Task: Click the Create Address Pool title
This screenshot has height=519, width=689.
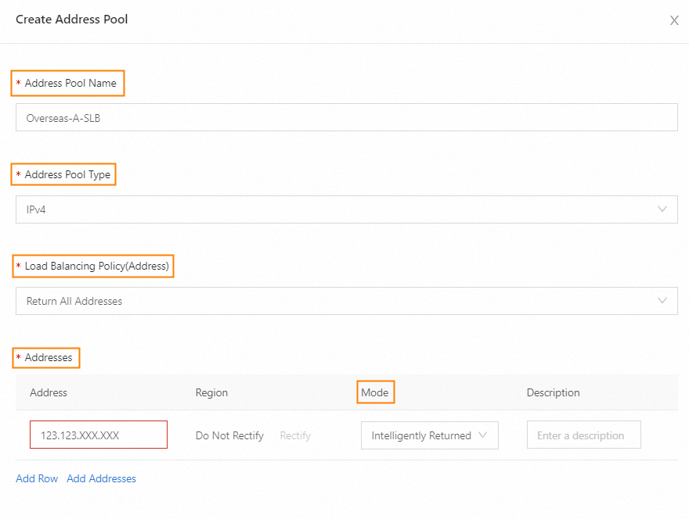Action: [72, 20]
